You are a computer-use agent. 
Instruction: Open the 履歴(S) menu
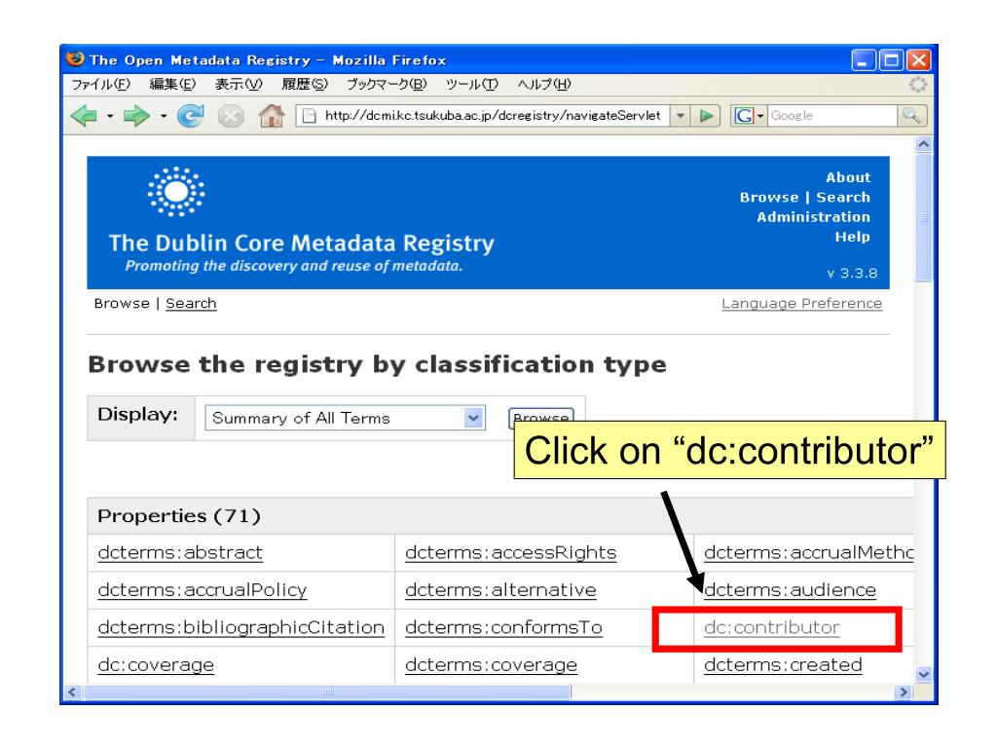305,84
